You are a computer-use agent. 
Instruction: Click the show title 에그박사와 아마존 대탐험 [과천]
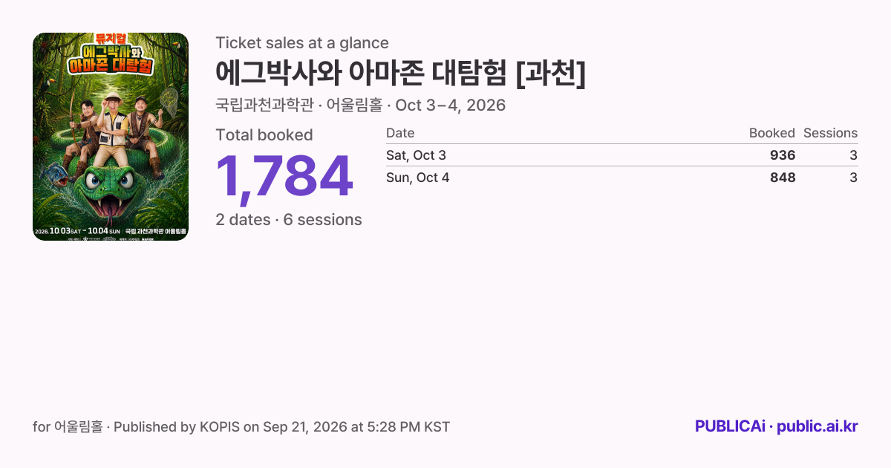click(401, 73)
